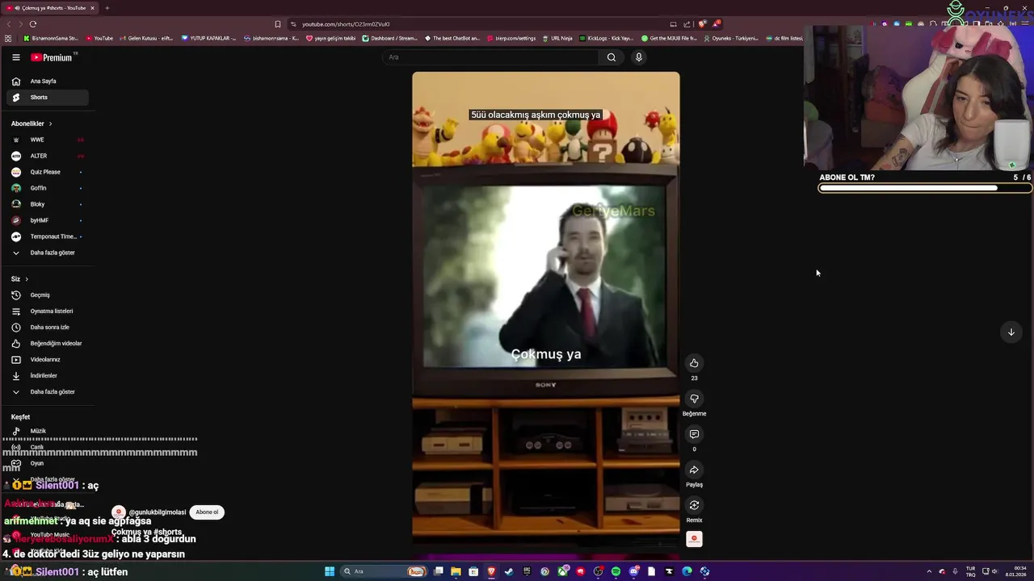Click the taskbar Ara search box
This screenshot has width=1034, height=581.
383,571
